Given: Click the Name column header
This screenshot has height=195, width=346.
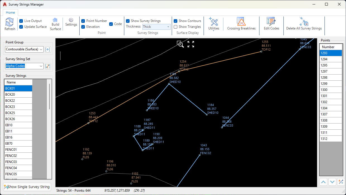Looking at the screenshot, I should coord(18,82).
